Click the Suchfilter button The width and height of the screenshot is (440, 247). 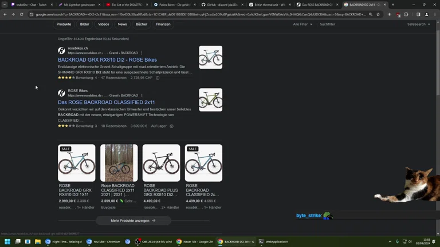[327, 25]
